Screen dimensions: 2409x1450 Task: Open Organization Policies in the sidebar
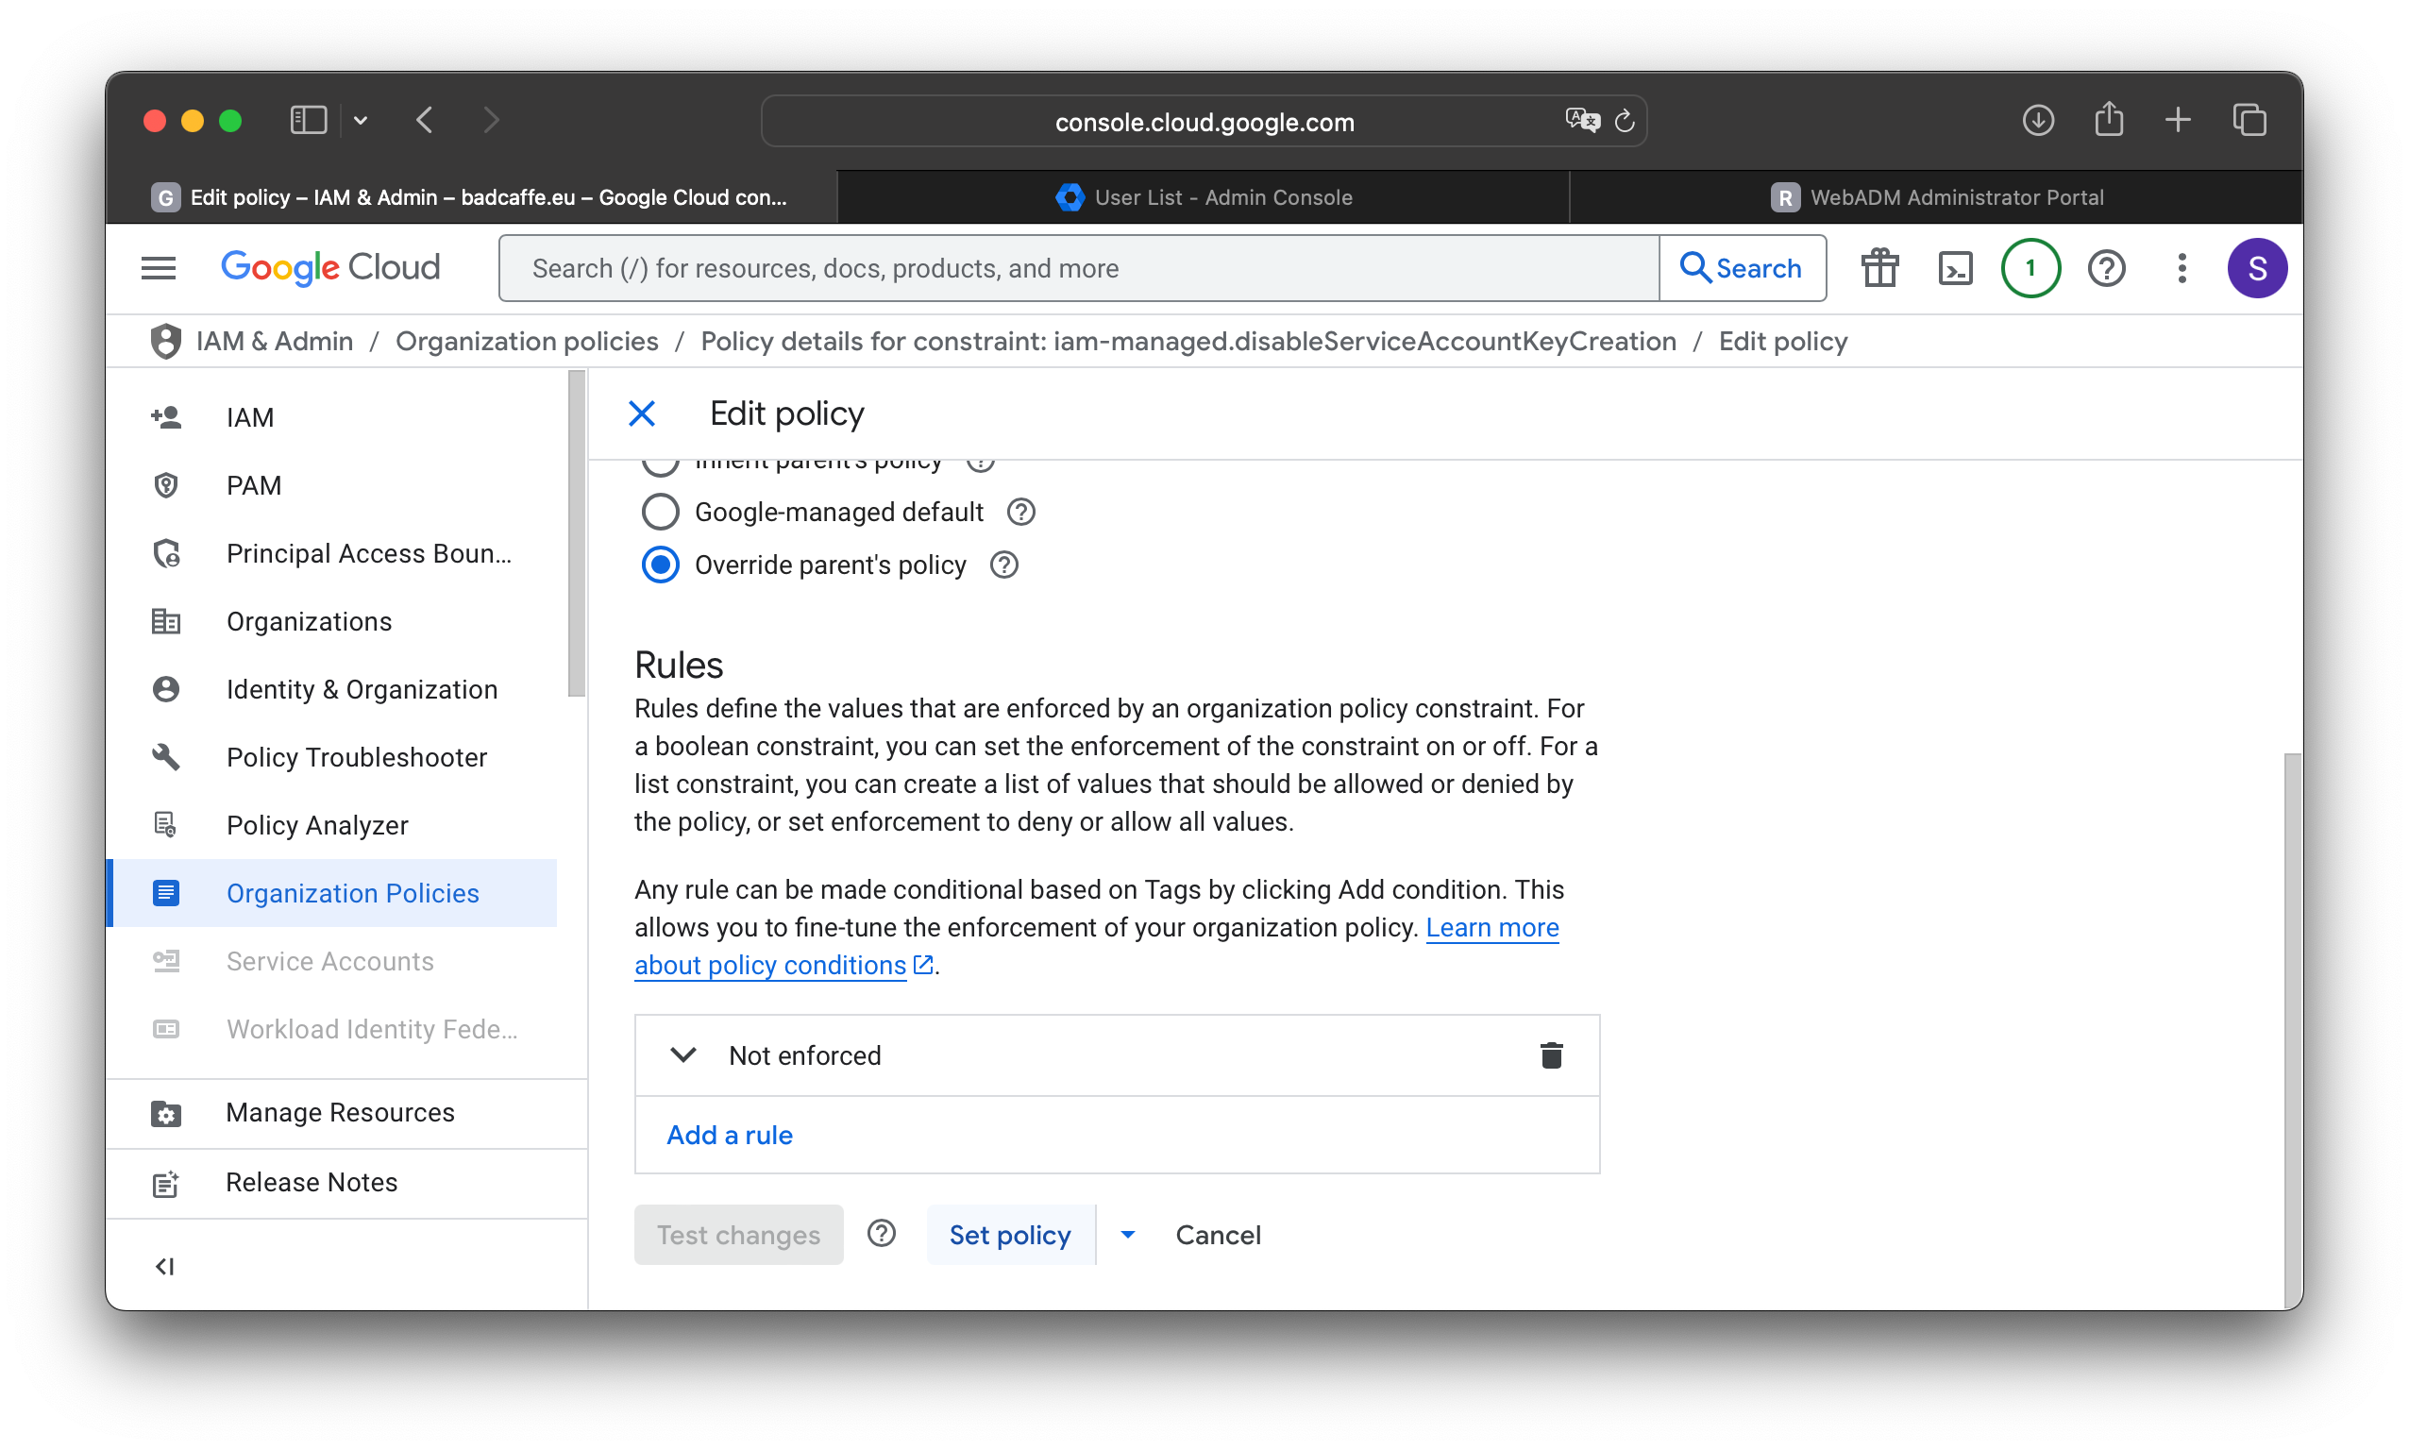pyautogui.click(x=332, y=893)
